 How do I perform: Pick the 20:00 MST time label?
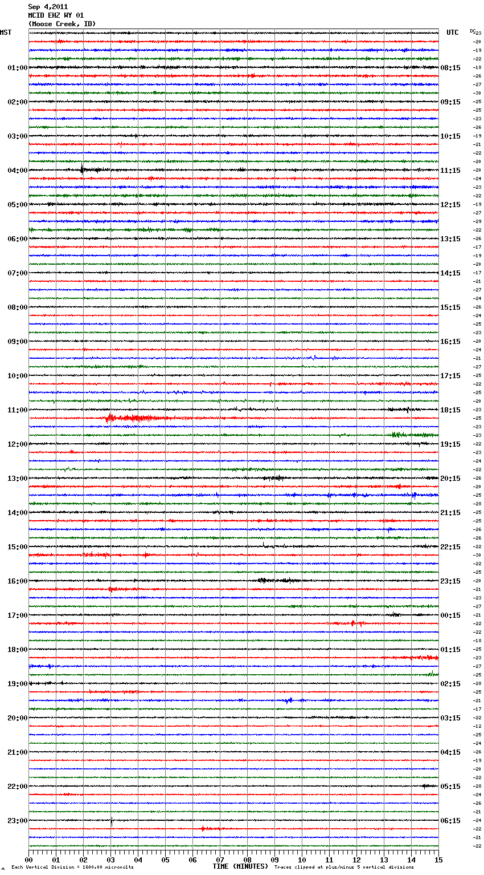click(18, 718)
